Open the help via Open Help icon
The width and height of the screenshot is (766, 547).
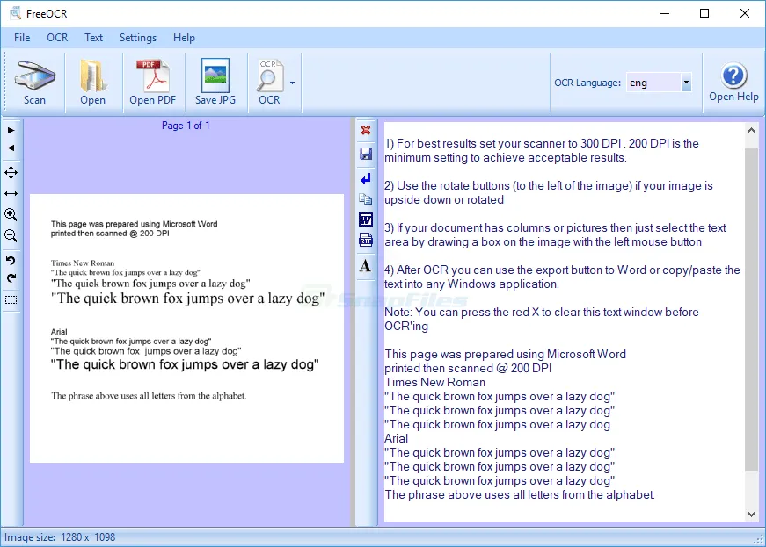[733, 83]
